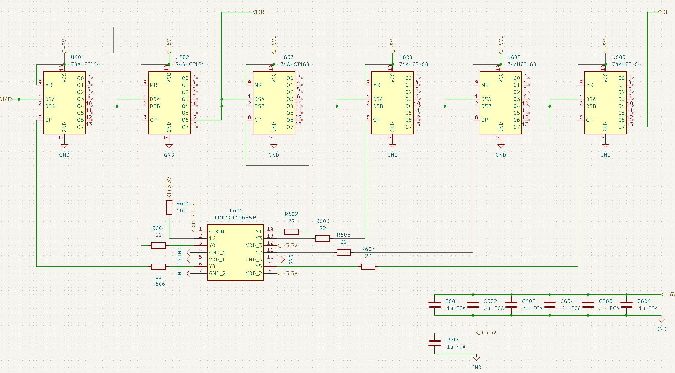Click the U601 reference designator text
The image size is (675, 373).
coord(78,57)
